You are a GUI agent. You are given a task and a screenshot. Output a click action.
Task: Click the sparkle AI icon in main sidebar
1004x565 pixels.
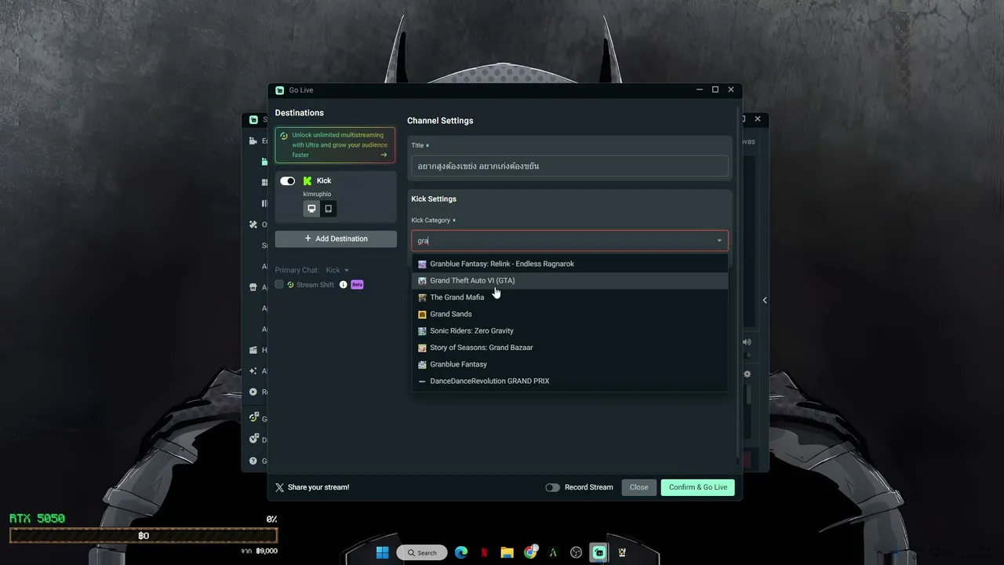pyautogui.click(x=253, y=371)
